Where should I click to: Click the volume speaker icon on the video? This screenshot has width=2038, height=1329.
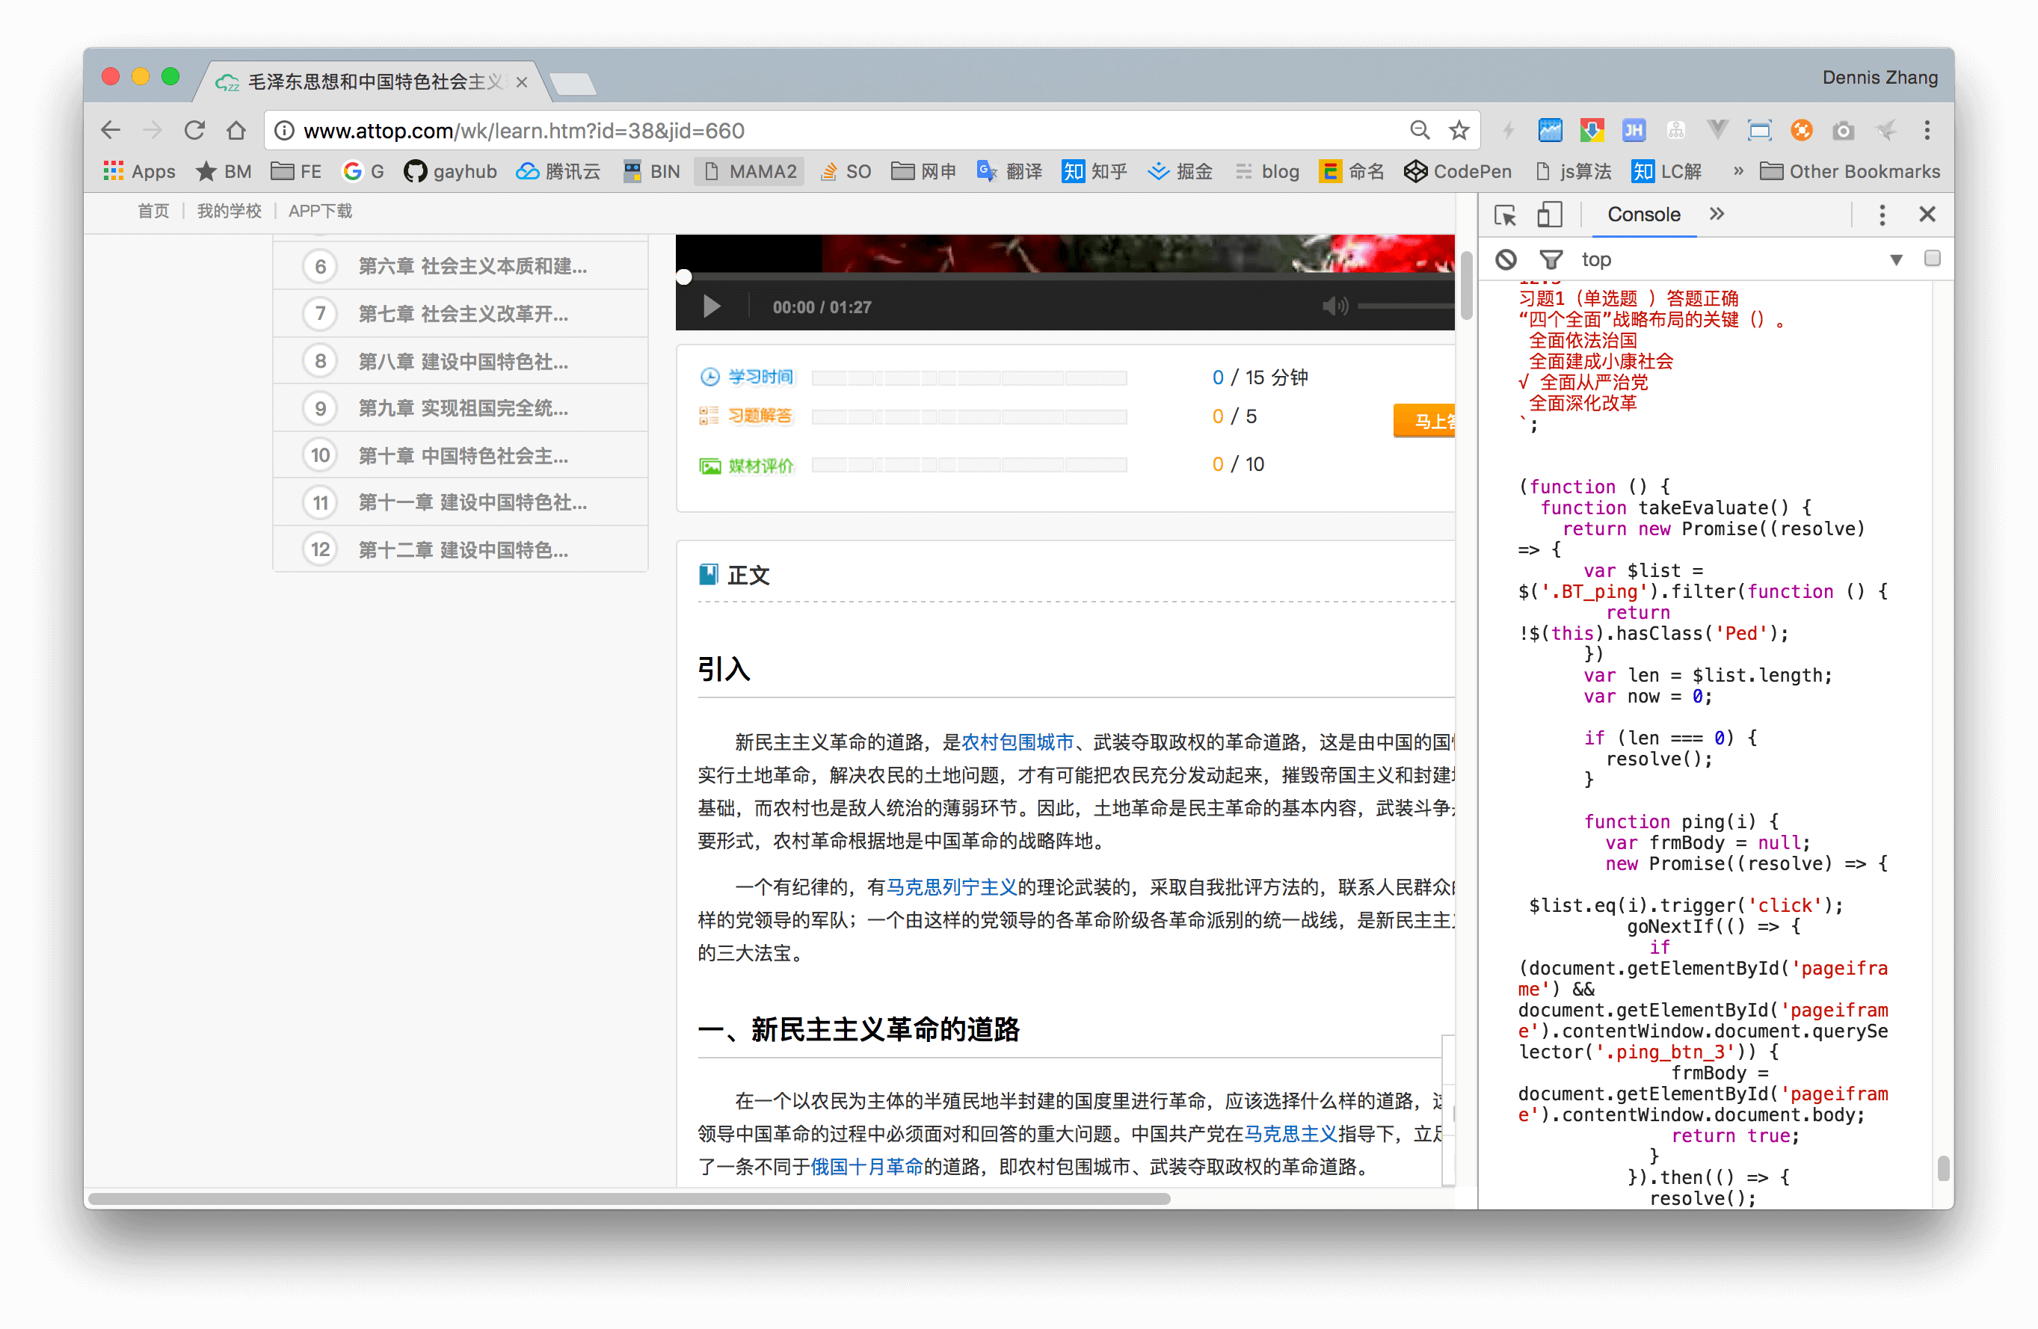point(1334,306)
